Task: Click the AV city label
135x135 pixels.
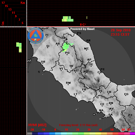Action: (x=112, y=109)
